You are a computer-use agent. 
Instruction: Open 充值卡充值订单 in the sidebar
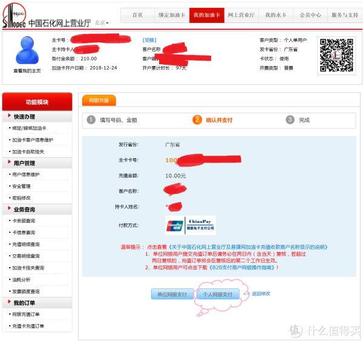click(28, 326)
